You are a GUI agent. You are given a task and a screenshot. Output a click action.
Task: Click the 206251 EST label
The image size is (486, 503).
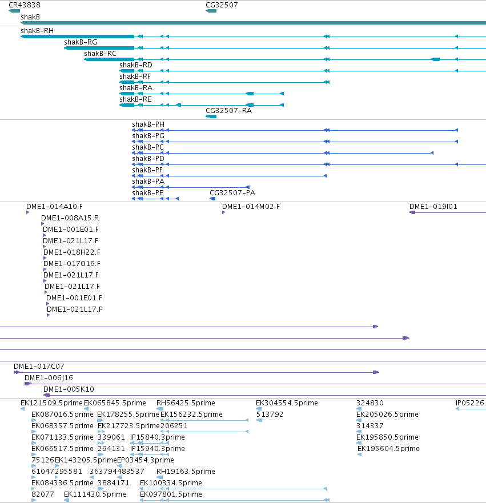[x=174, y=426]
